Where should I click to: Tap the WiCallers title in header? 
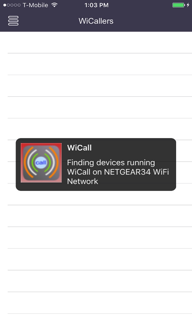pyautogui.click(x=96, y=21)
